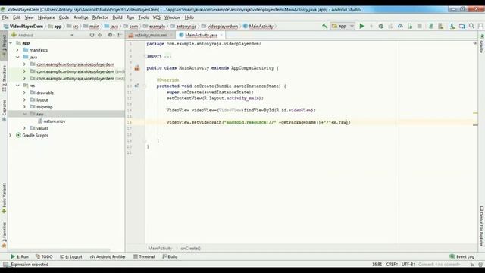Hide the Project panel with hide icon
This screenshot has height=273, width=485.
click(x=120, y=35)
